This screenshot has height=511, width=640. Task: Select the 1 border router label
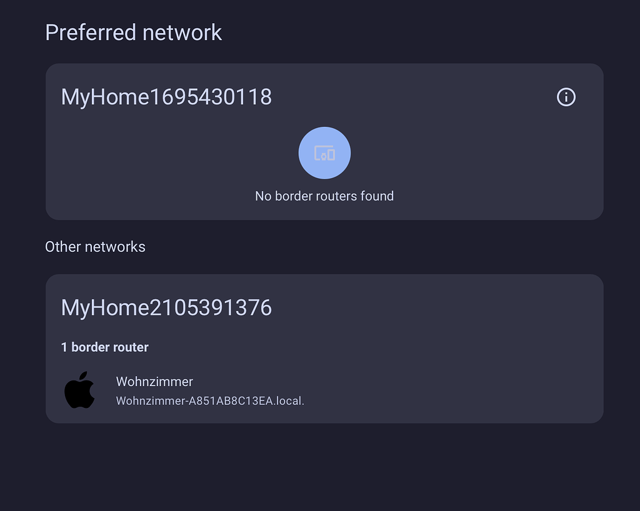[x=104, y=347]
